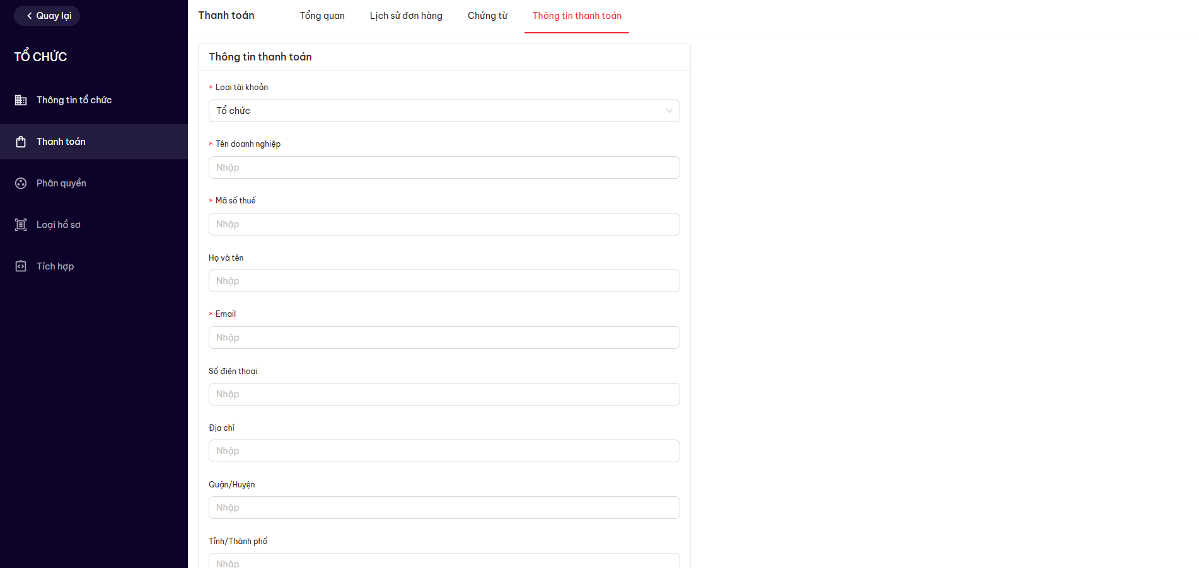Click the Tích hợp integration icon
The image size is (1199, 568).
21,266
